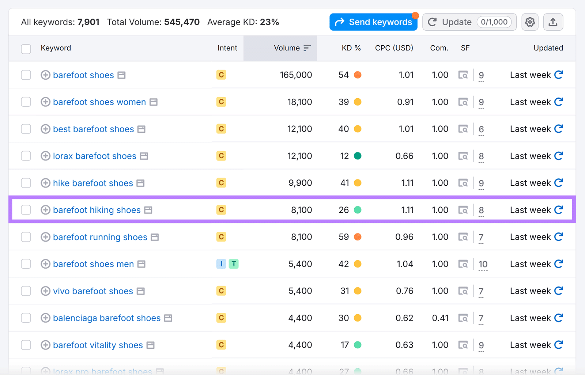This screenshot has height=375, width=585.
Task: Click refresh icon on barefoot hiking shoes row
Action: pyautogui.click(x=558, y=210)
